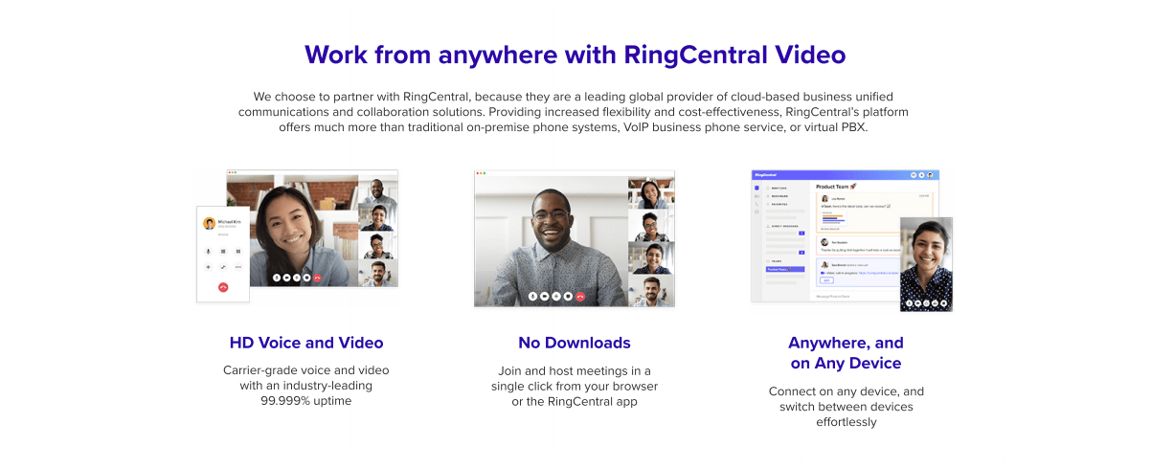Click the No Downloads heading
This screenshot has width=1151, height=468.
pos(575,343)
